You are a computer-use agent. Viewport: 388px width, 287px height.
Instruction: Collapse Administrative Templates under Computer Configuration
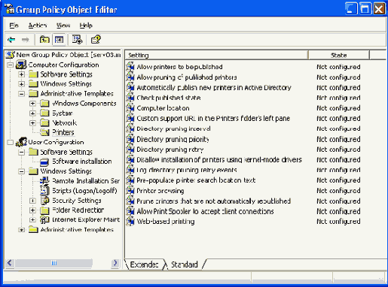point(22,94)
